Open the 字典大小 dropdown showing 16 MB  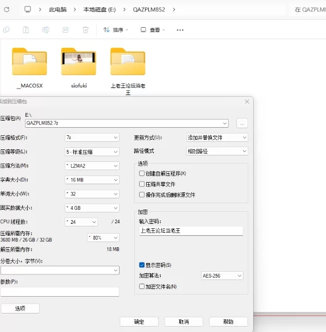pos(92,180)
